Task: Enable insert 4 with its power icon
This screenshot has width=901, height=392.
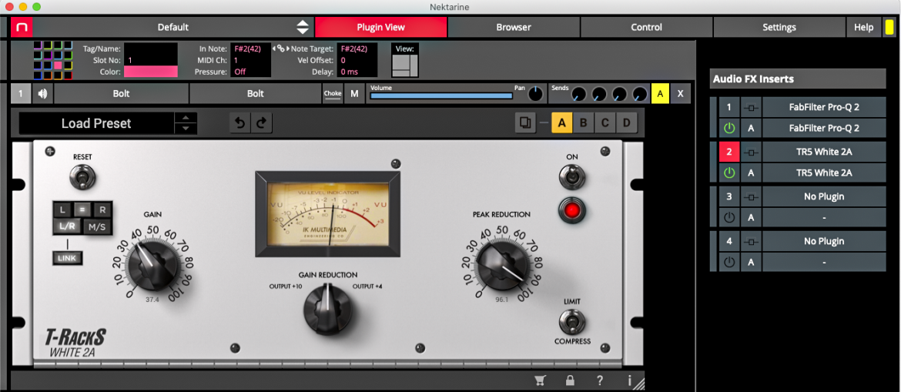Action: 729,263
